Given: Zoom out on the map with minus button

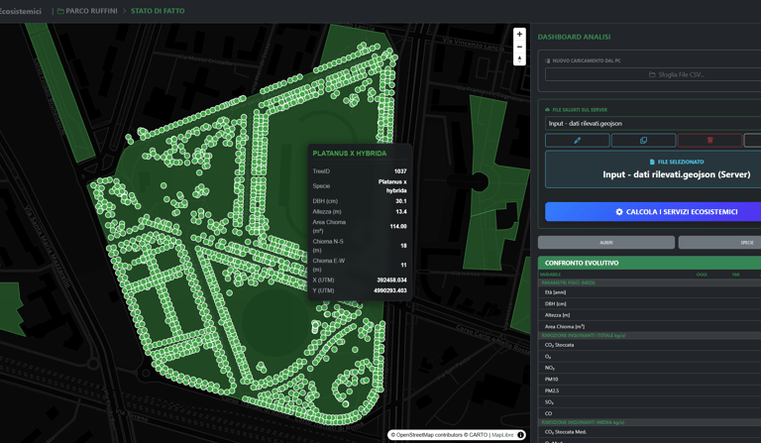Looking at the screenshot, I should coord(519,47).
